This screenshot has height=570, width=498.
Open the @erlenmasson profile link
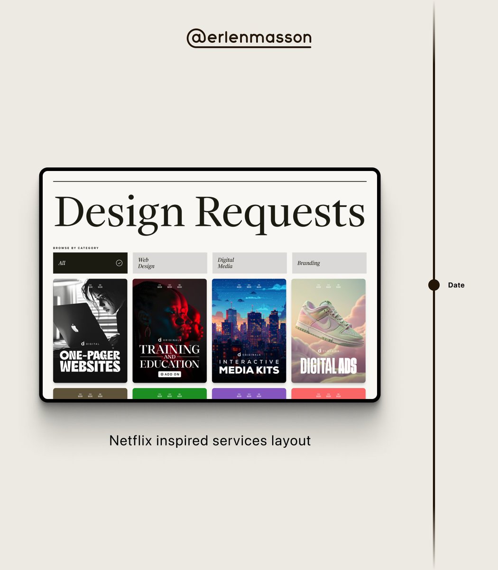(x=249, y=38)
